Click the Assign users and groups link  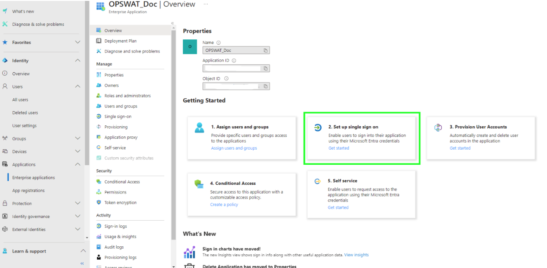tap(234, 148)
